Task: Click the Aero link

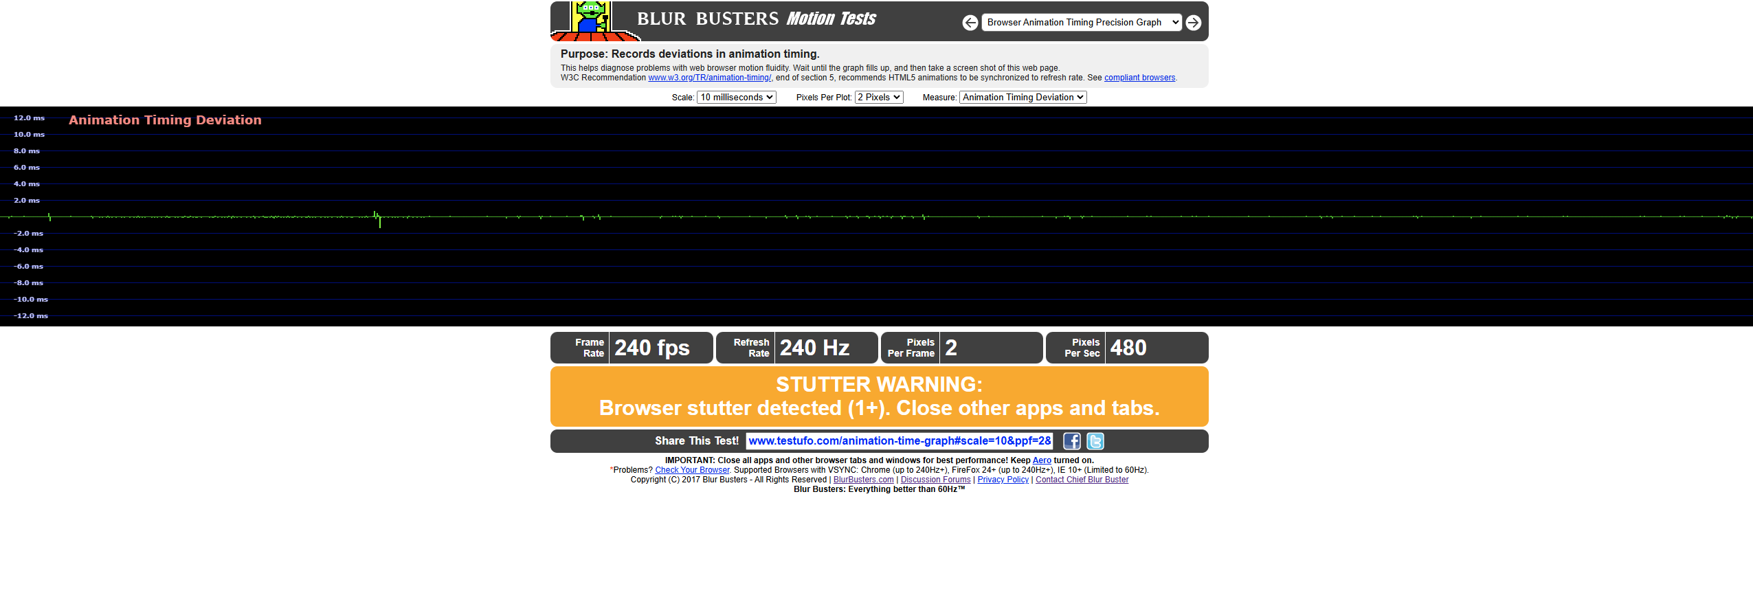Action: [x=1042, y=460]
